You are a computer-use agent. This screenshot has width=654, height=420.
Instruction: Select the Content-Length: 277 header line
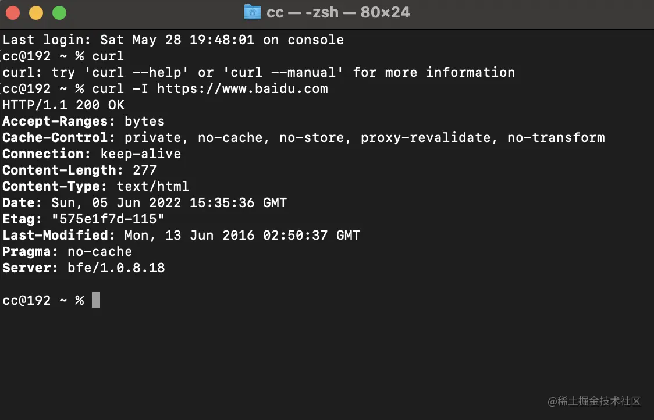click(x=79, y=170)
